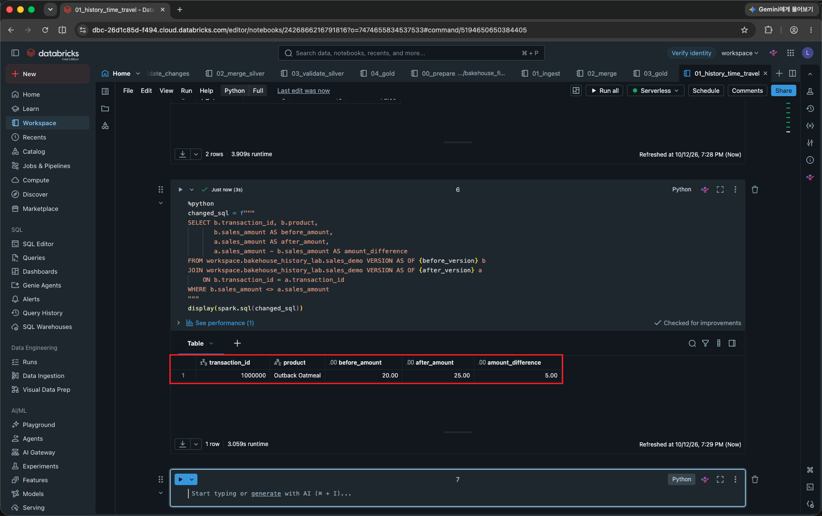
Task: Switch to the 02_merge_silver tab
Action: pos(235,73)
